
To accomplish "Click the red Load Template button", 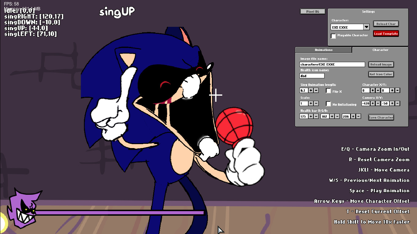I will 386,34.
